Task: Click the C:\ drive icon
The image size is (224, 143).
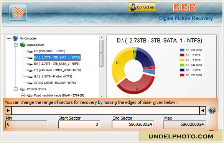Action: click(30, 51)
